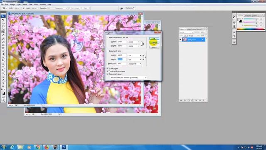Click the tools icon in collapsed dock
This screenshot has height=150, width=266.
[x=234, y=17]
